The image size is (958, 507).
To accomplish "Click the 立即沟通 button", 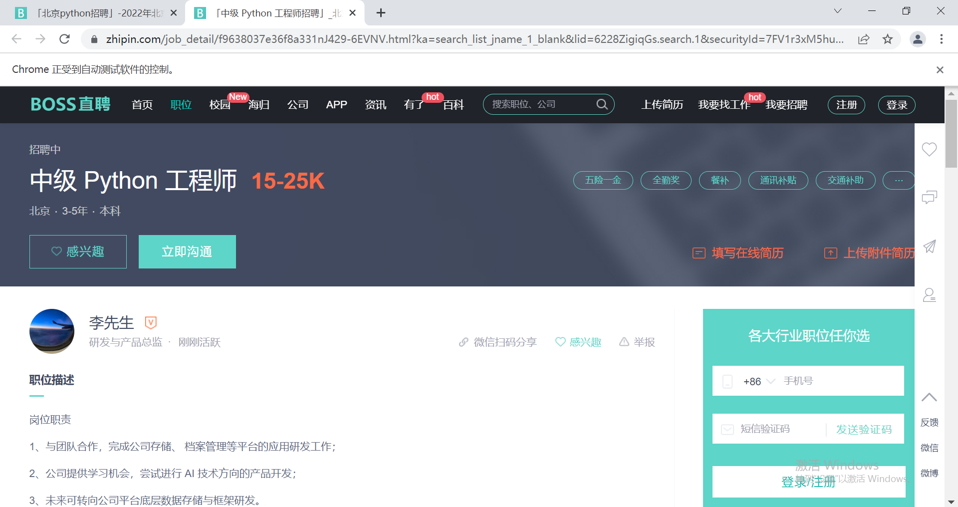I will pyautogui.click(x=187, y=252).
